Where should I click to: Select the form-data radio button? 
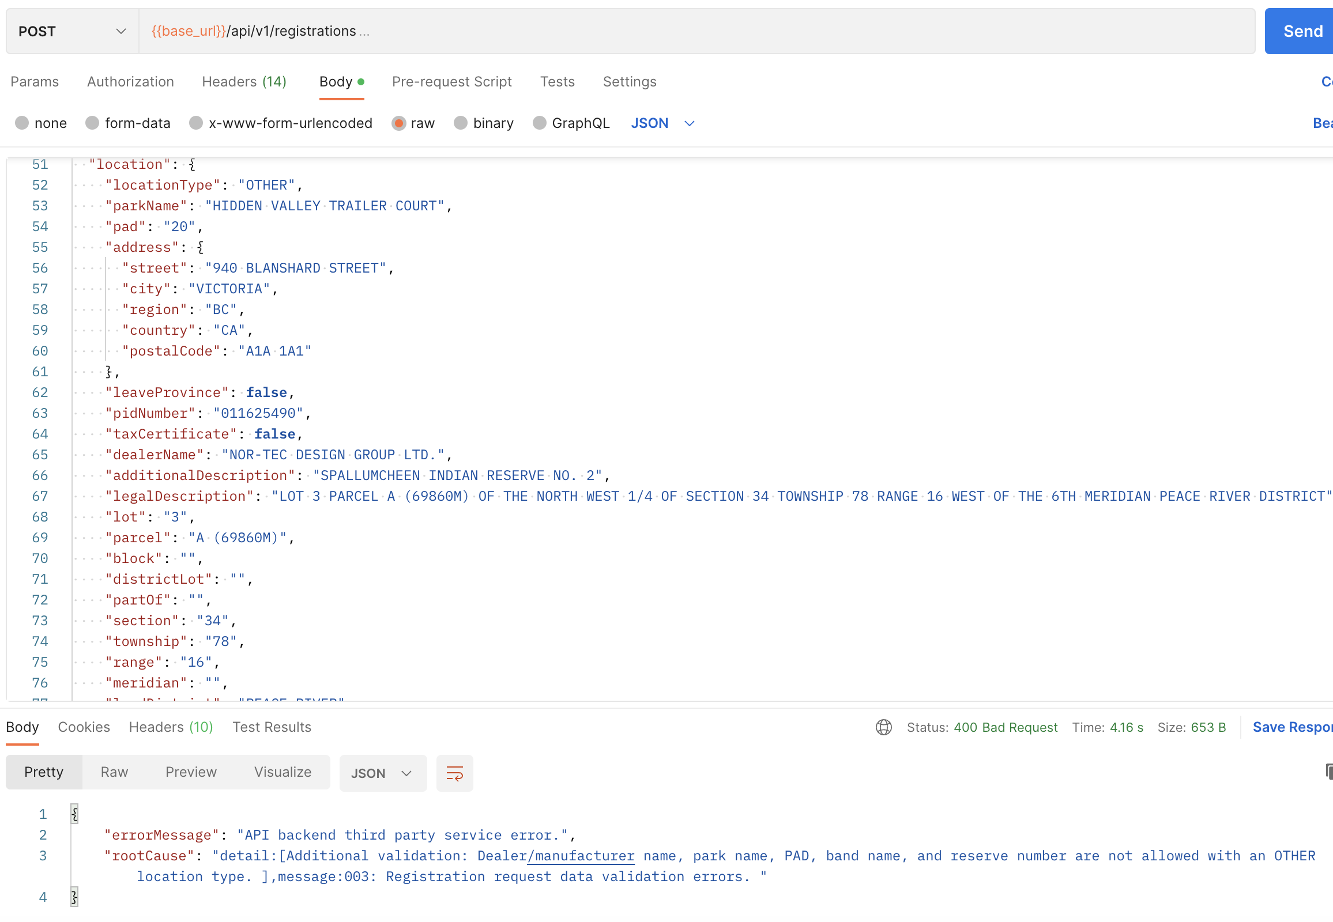coord(92,123)
